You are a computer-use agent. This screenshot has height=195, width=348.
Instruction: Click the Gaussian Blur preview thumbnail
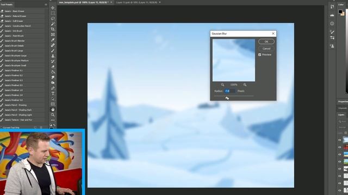click(x=234, y=60)
